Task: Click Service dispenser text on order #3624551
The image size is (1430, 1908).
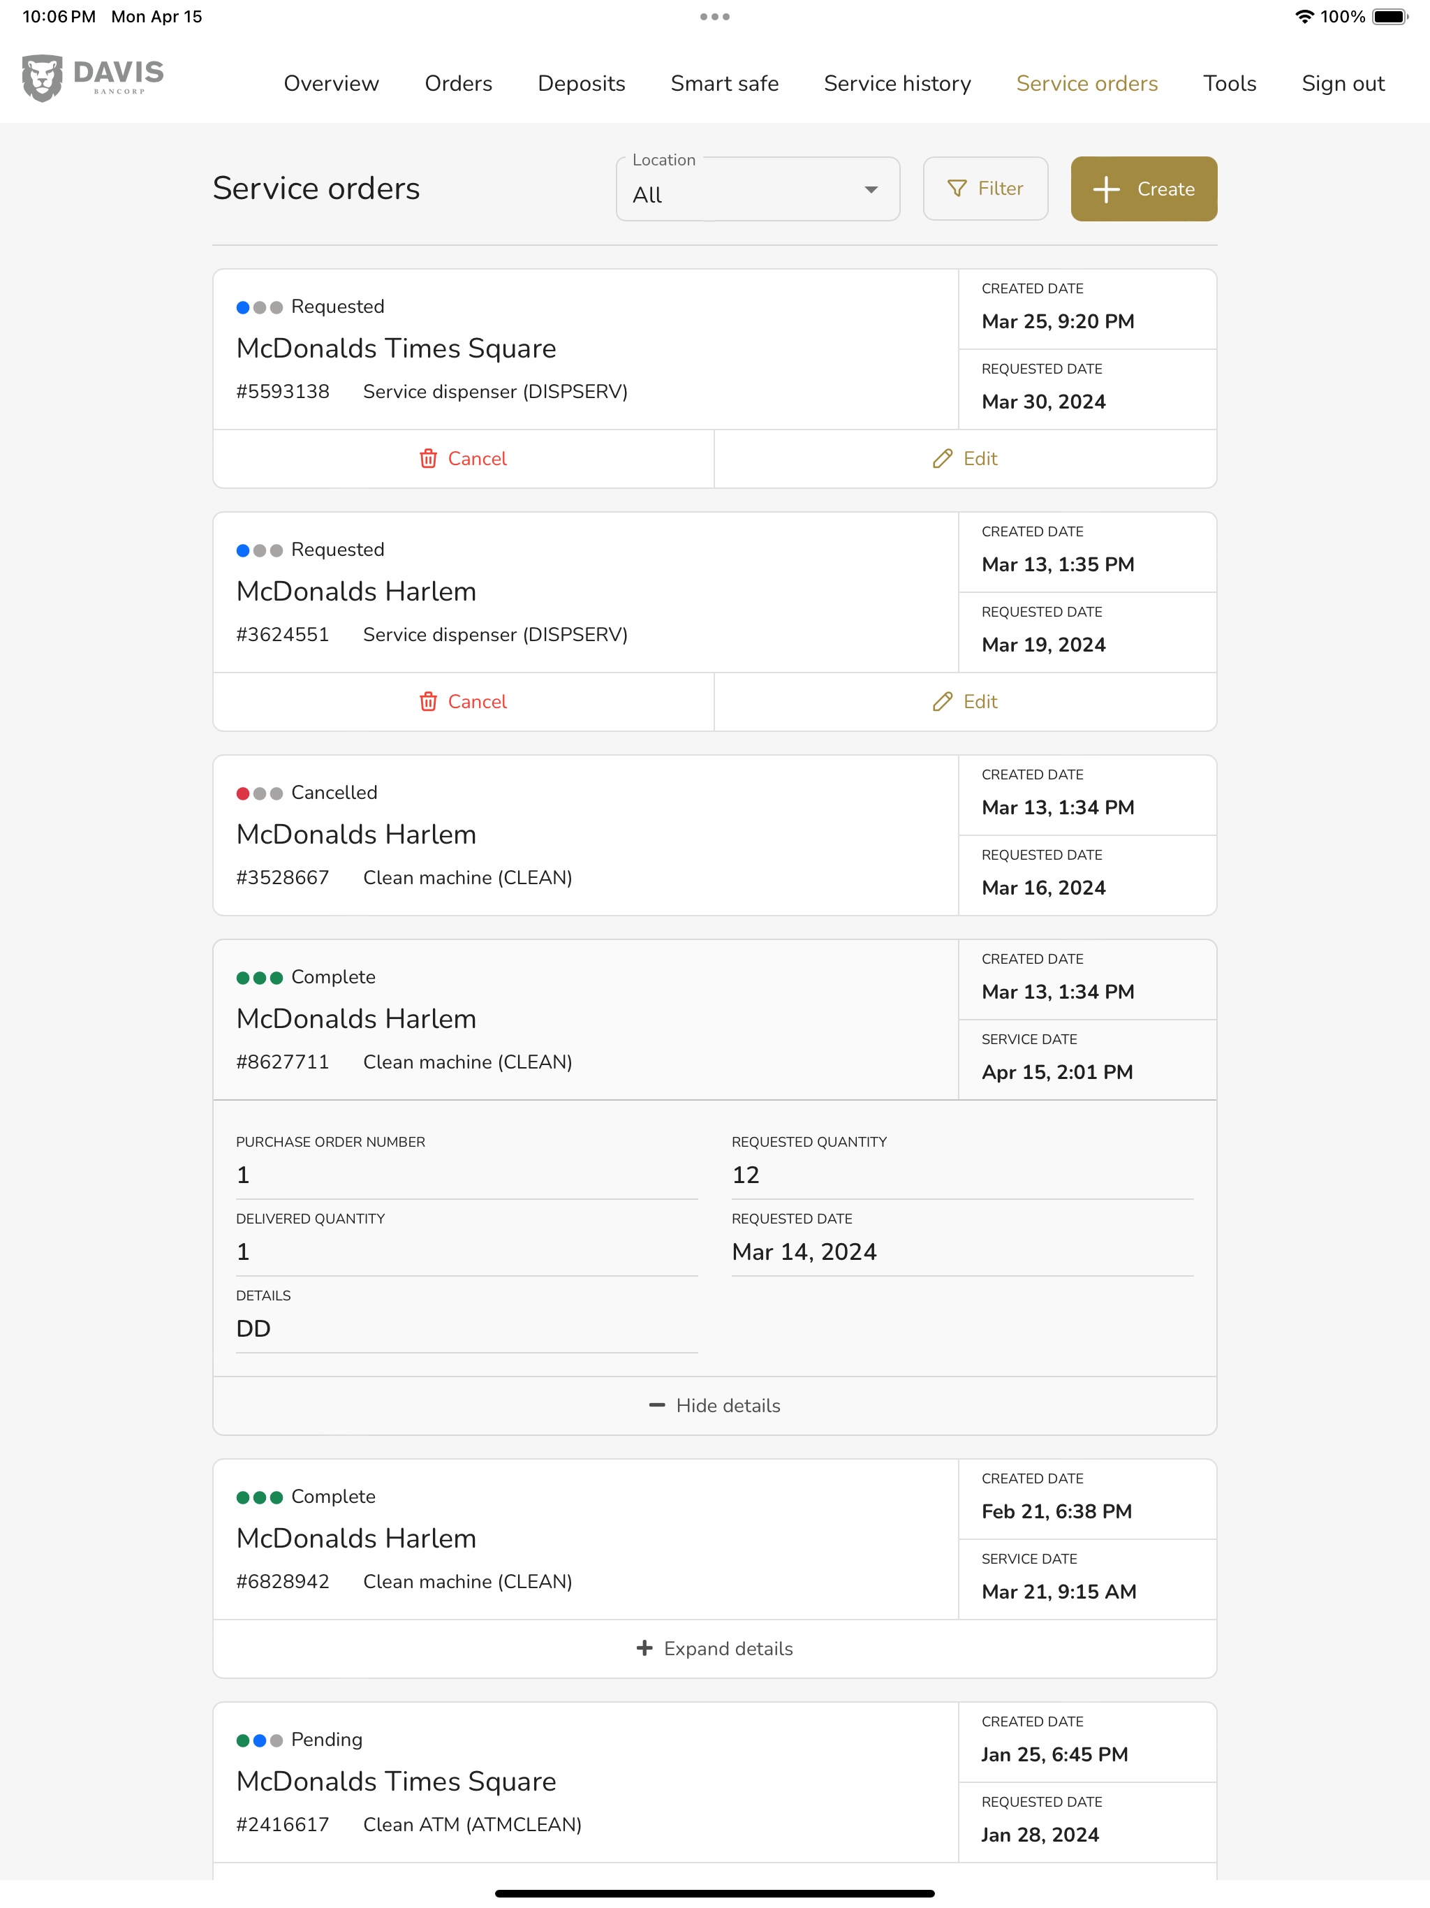Action: click(495, 635)
